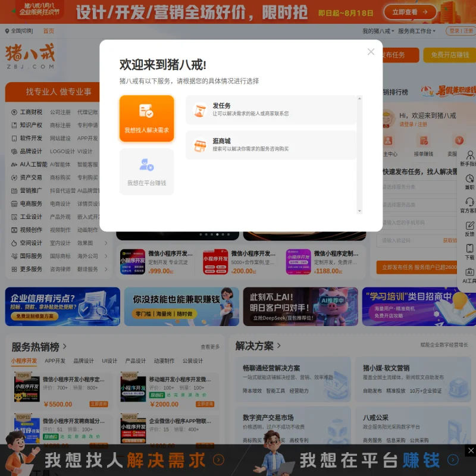Click the 请输入验证码 input field
The width and height of the screenshot is (476, 476).
click(x=408, y=240)
